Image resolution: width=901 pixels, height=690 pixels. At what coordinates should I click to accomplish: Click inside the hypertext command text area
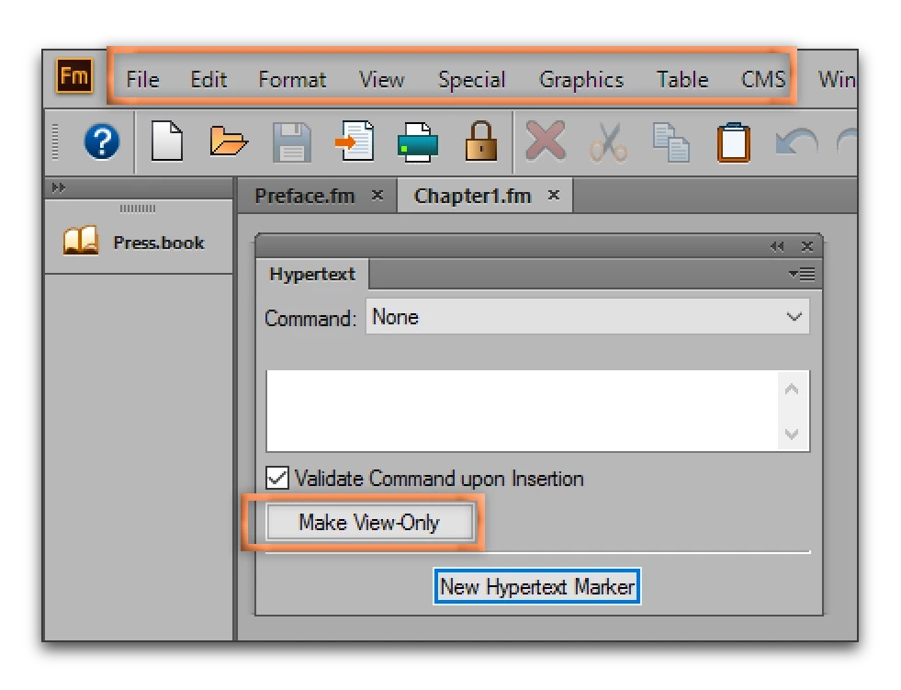point(522,411)
